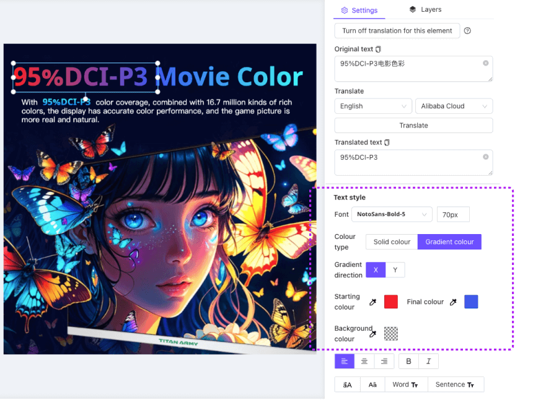Open the English language dropdown

point(373,107)
